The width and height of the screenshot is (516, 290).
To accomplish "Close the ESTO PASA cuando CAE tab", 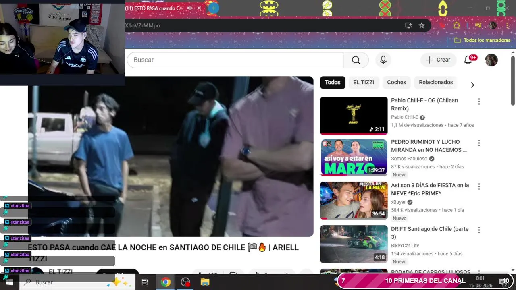I will [199, 8].
